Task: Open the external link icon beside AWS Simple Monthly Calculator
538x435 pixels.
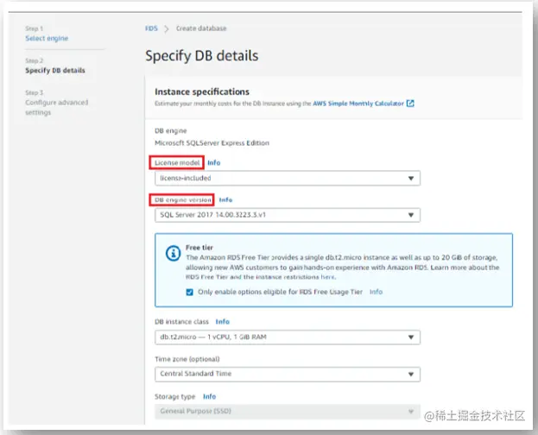Action: point(410,104)
